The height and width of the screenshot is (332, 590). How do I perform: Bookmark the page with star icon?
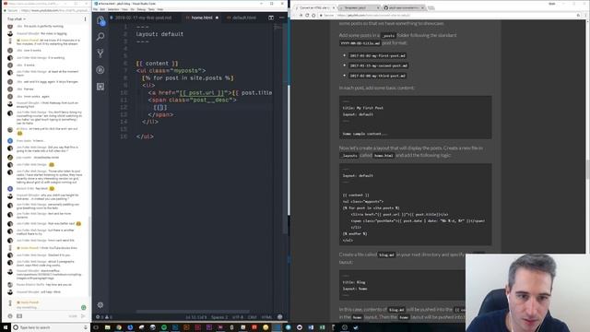[578, 16]
